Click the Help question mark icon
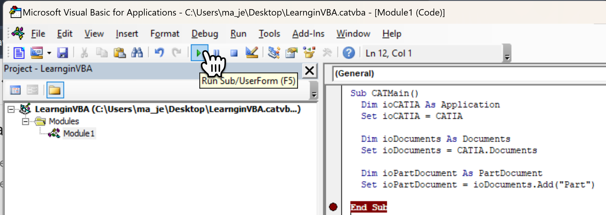Screen dimensions: 606x215 click(x=348, y=53)
